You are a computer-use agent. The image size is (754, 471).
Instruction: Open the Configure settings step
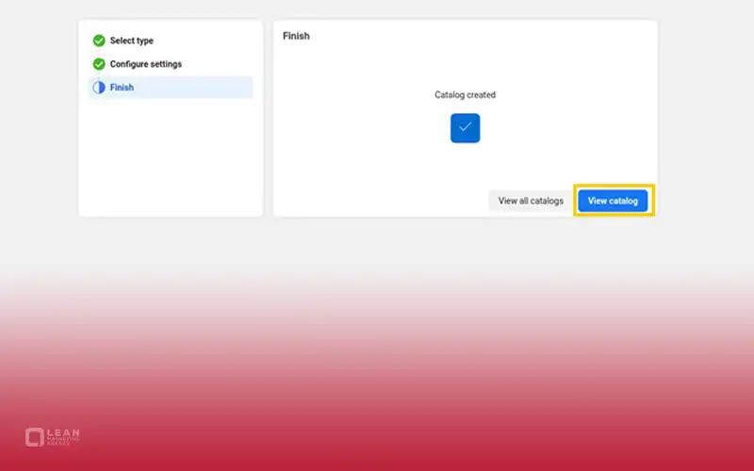(x=145, y=64)
